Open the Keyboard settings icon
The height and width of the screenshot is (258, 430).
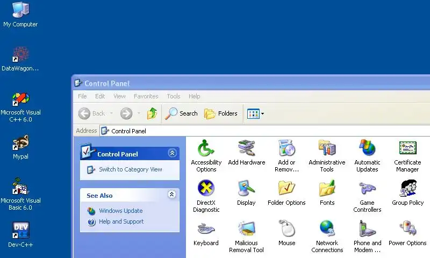(x=206, y=233)
